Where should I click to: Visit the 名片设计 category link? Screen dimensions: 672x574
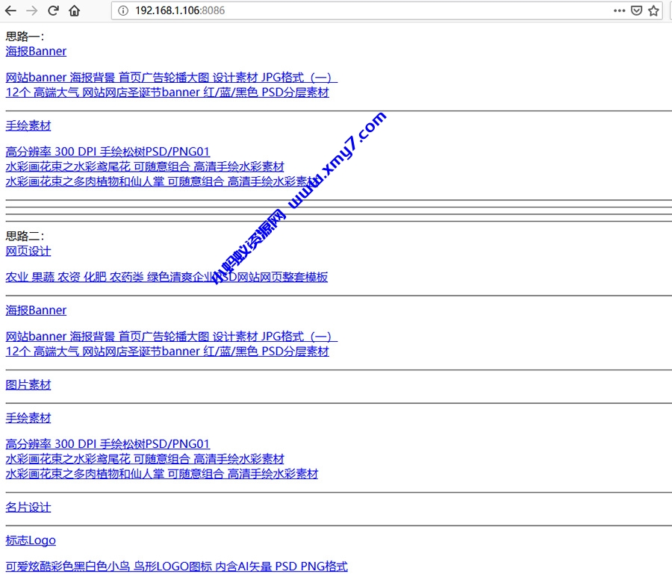tap(28, 507)
